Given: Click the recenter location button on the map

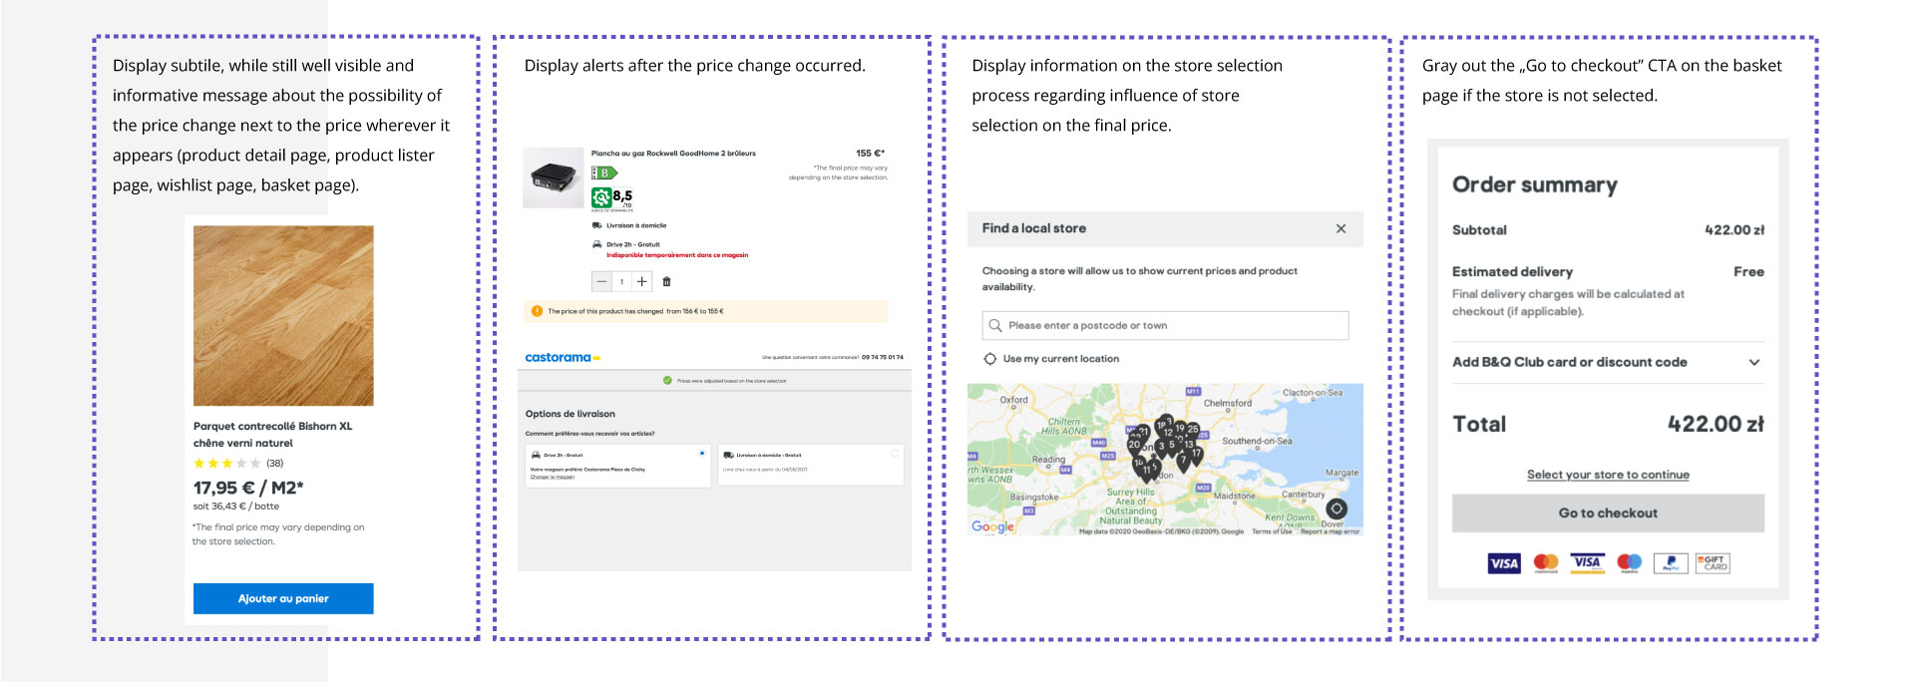Looking at the screenshot, I should click(x=1337, y=509).
